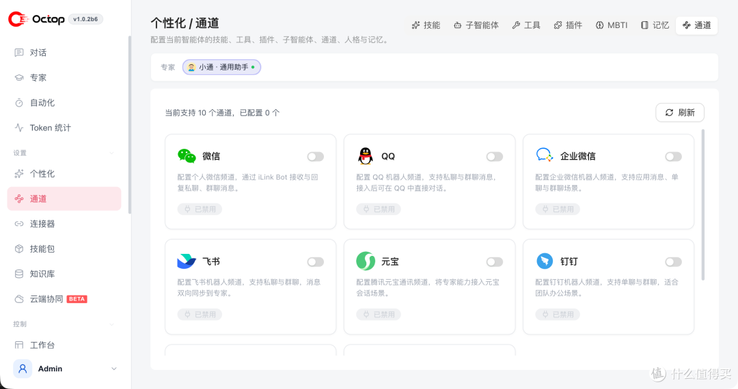Collapse the 设置 sidebar section
This screenshot has height=389, width=738.
click(x=111, y=153)
